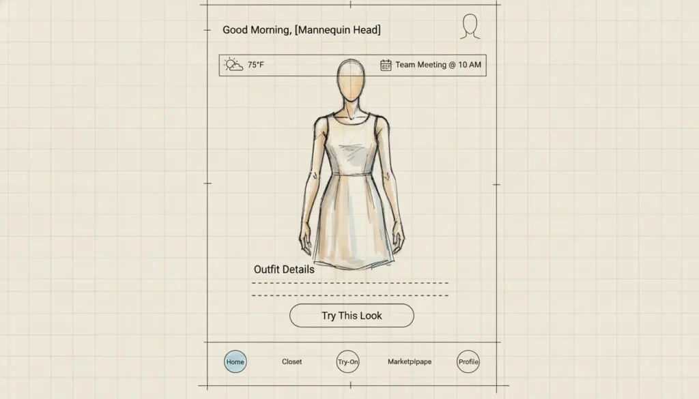Tap the mannequin's neck

[352, 110]
